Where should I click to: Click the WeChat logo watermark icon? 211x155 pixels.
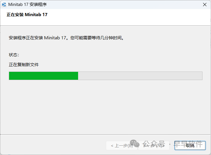135,143
